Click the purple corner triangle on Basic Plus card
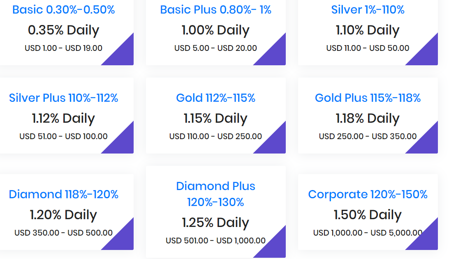449x259 pixels. pyautogui.click(x=275, y=54)
